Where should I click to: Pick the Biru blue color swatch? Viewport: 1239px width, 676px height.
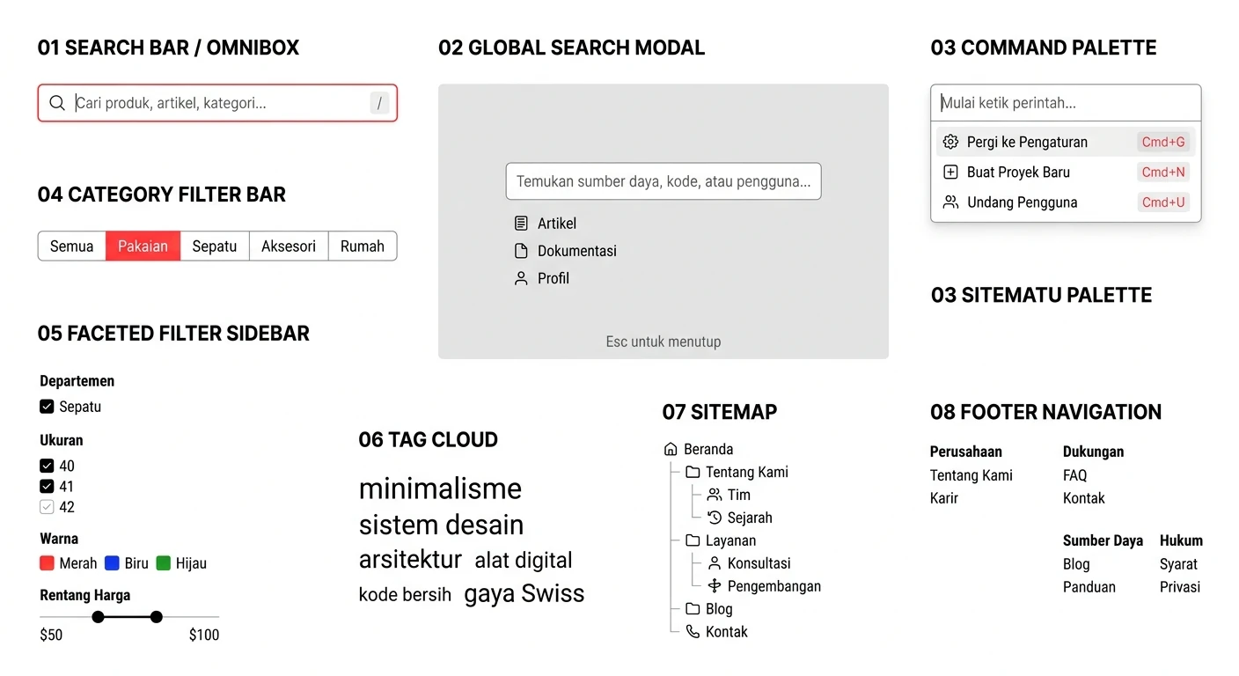click(x=112, y=563)
